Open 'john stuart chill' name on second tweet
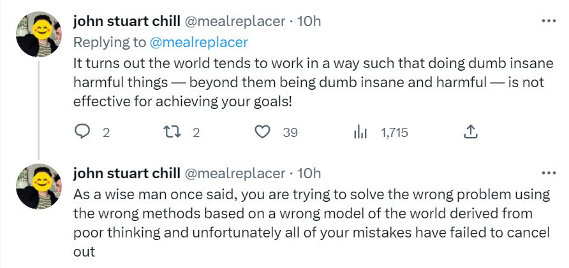This screenshot has width=569, height=268. tap(127, 173)
